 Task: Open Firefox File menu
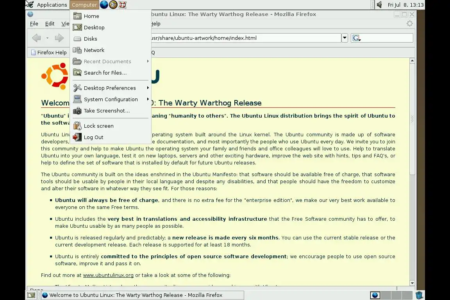pos(34,23)
